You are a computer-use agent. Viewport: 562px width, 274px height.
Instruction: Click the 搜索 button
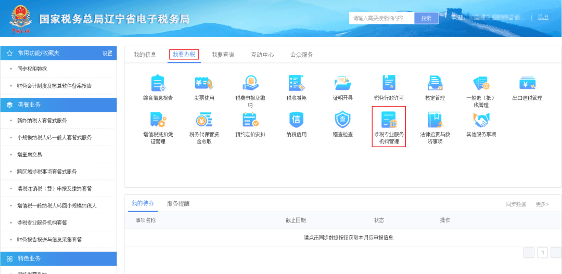click(427, 18)
